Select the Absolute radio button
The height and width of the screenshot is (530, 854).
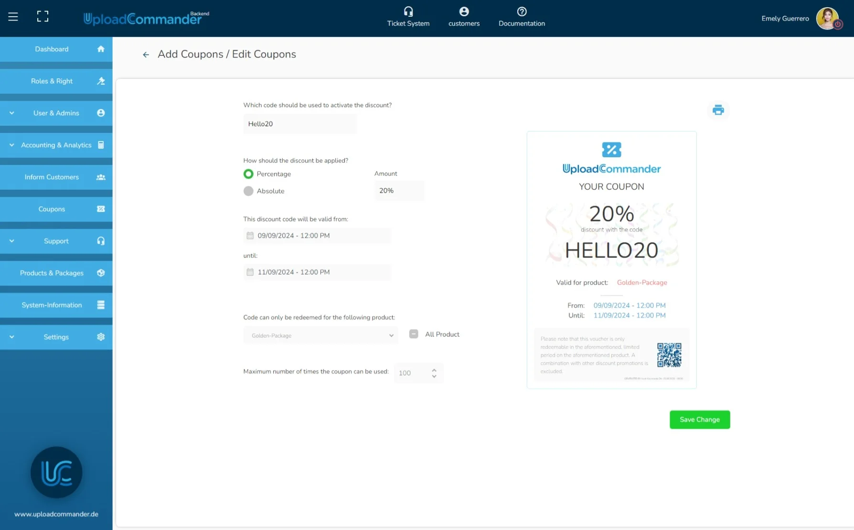248,191
